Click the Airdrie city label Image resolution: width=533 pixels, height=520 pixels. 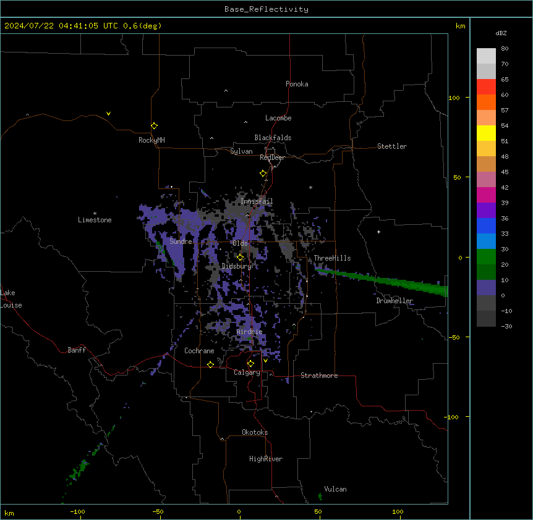coord(249,332)
